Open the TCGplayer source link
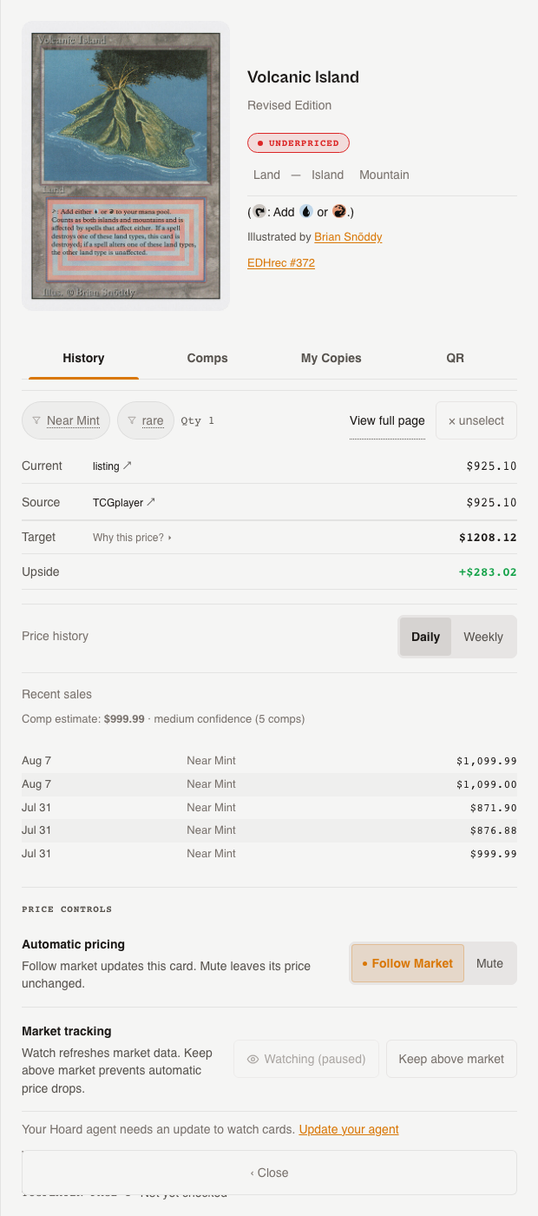 124,502
